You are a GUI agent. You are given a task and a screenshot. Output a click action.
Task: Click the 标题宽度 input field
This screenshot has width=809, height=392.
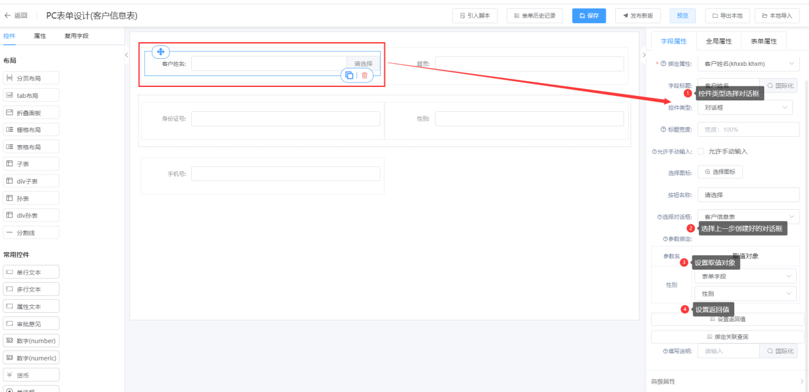pos(748,129)
